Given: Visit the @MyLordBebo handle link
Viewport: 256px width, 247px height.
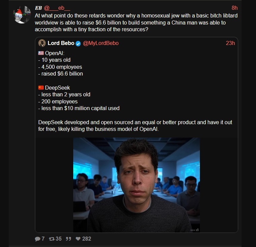Looking at the screenshot, I should [x=101, y=43].
